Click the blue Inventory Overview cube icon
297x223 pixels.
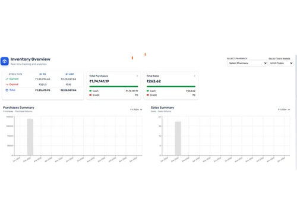[x=5, y=61]
